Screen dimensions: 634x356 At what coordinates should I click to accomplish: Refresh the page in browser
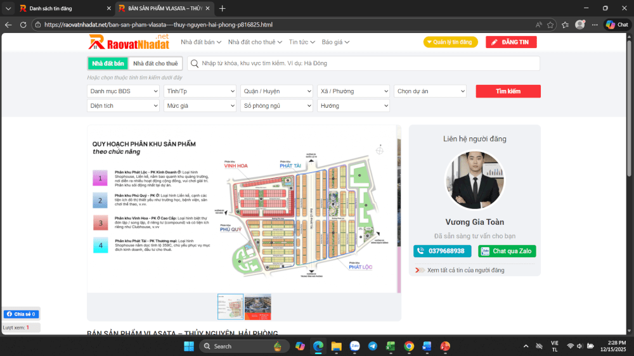[23, 25]
